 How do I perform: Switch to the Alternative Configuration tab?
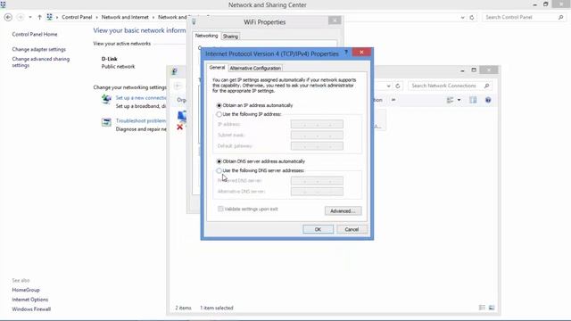tap(255, 68)
